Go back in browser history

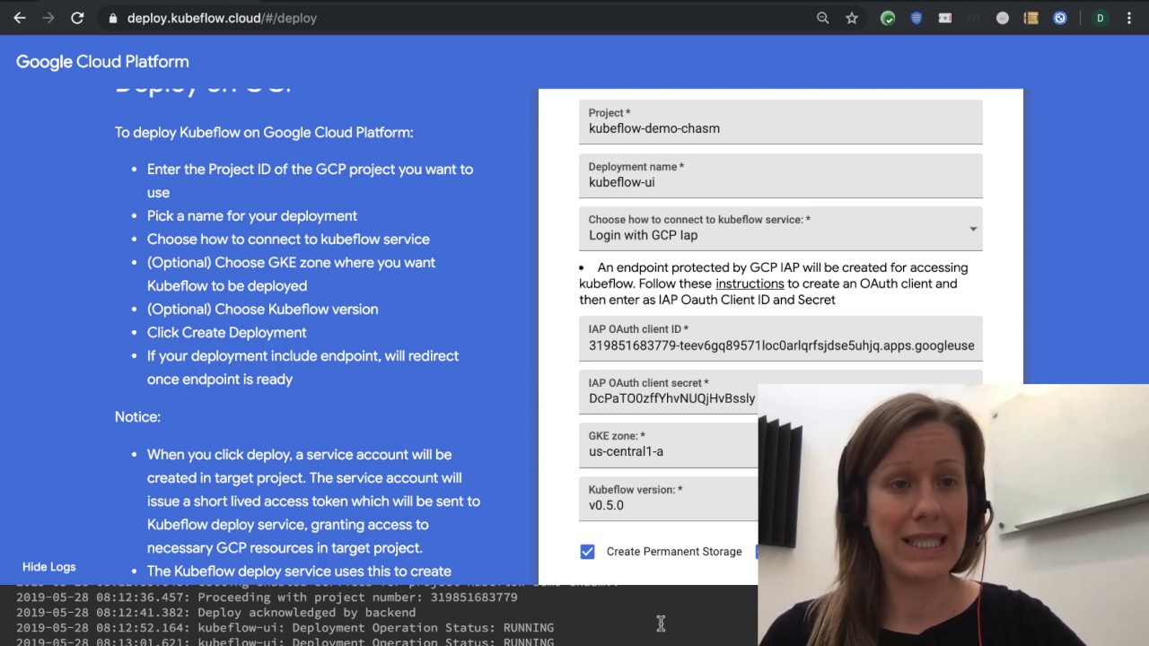click(20, 18)
